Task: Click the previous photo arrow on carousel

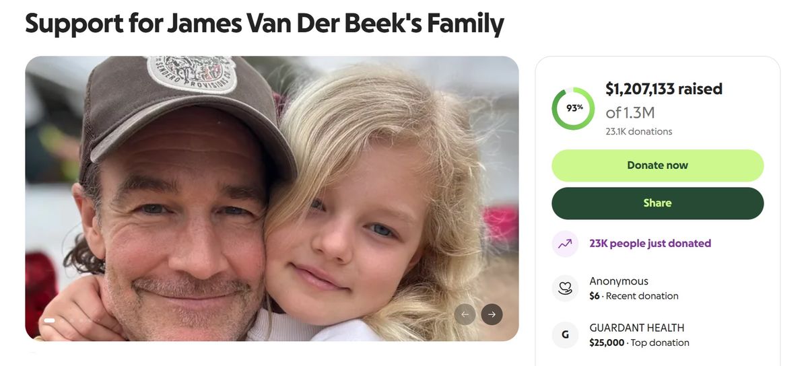Action: coord(465,314)
